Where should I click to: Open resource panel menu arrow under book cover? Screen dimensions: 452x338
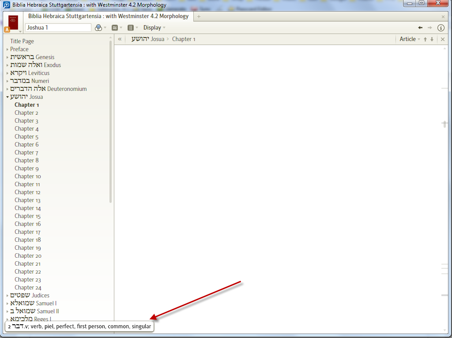click(x=20, y=31)
